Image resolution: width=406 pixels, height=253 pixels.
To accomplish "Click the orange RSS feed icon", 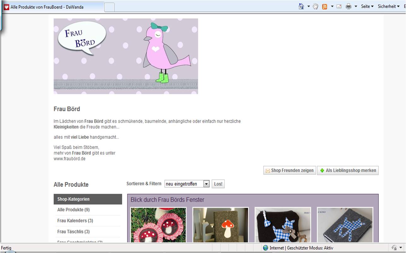I will click(x=325, y=6).
